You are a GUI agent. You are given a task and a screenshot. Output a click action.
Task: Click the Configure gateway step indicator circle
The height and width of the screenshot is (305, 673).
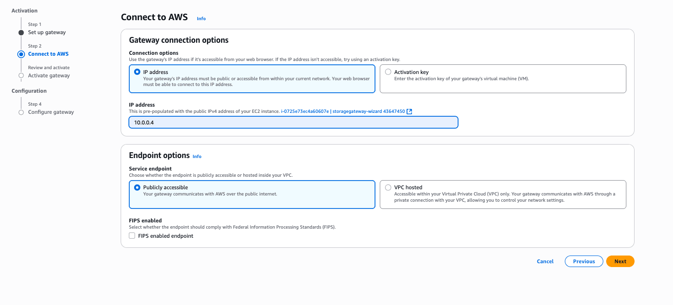tap(20, 112)
